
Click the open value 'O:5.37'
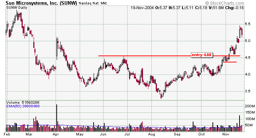[162, 8]
